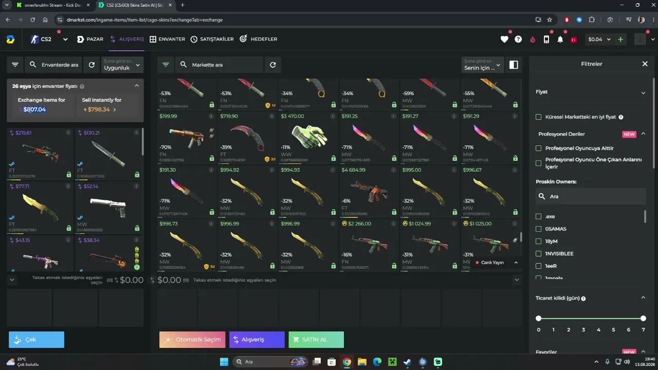This screenshot has width=658, height=370.
Task: Click info icon beside Ticaret kilidi (gün)
Action: click(583, 299)
